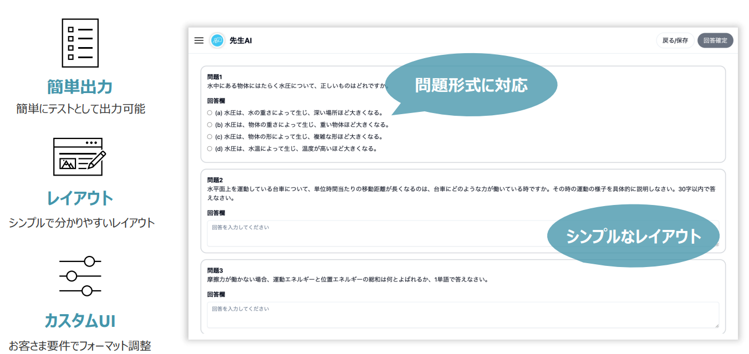749x354 pixels.
Task: Choose option (c) 物体の形によって生じ
Action: click(x=210, y=137)
